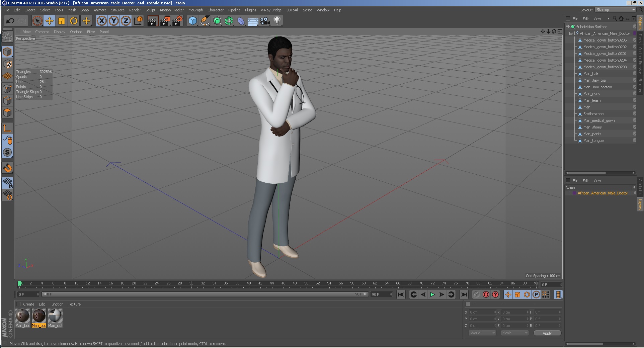Toggle Position keyframe recording icon
644x348 pixels.
pos(508,294)
